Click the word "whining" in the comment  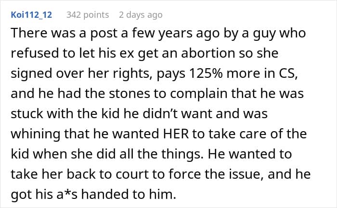pyautogui.click(x=33, y=133)
